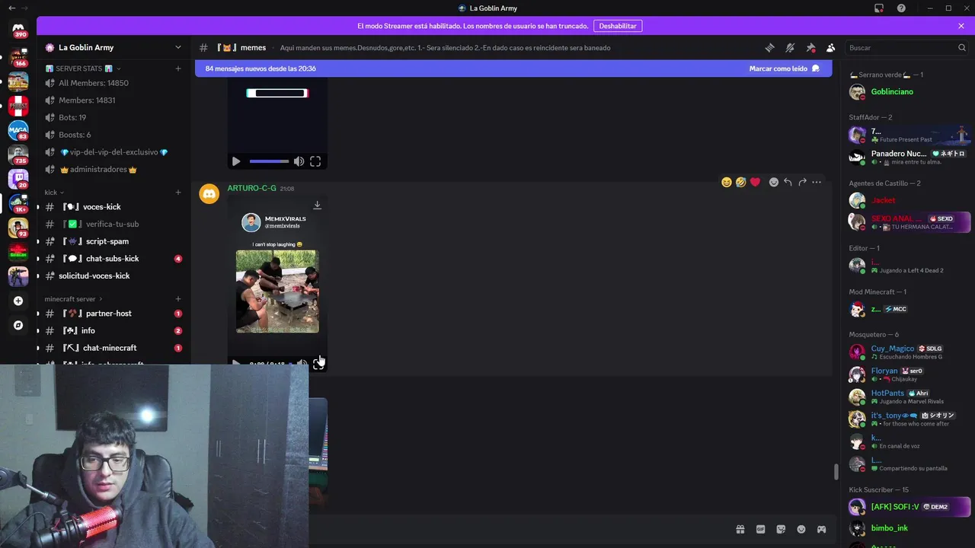Image resolution: width=975 pixels, height=548 pixels.
Task: Open the script-spam channel
Action: point(113,241)
